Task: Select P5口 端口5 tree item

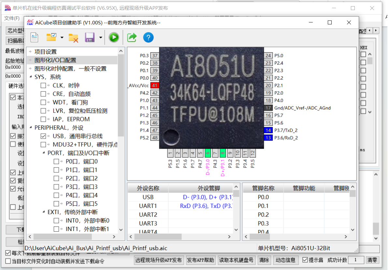Action: click(82, 204)
